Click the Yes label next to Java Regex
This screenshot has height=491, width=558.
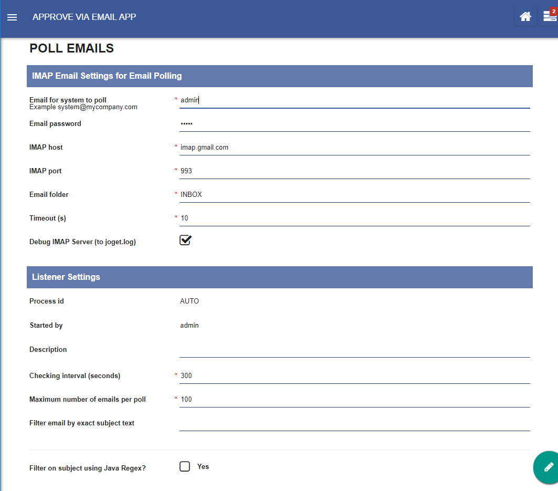click(x=203, y=466)
